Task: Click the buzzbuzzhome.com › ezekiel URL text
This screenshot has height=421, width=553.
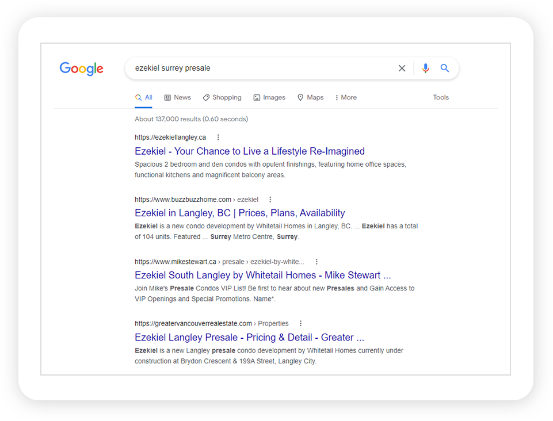Action: (196, 200)
